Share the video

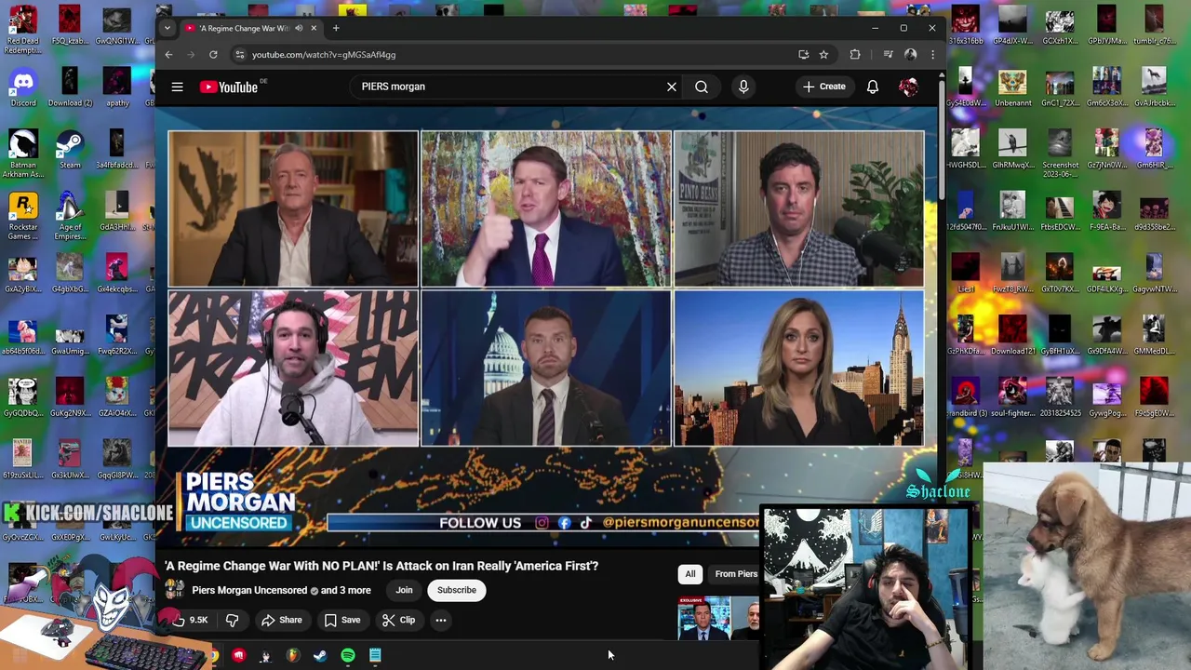pyautogui.click(x=281, y=620)
